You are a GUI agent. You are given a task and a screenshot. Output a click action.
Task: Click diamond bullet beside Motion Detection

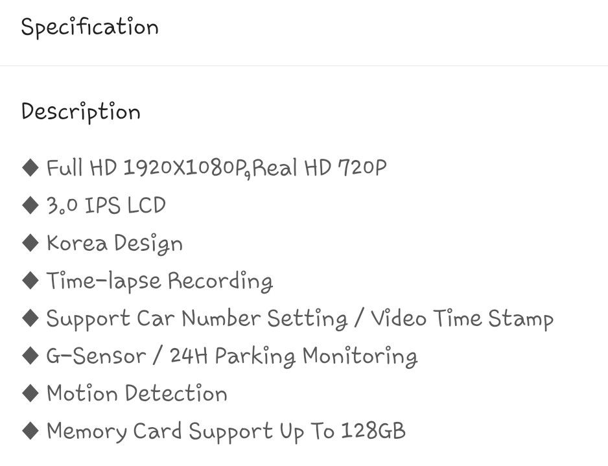click(30, 393)
